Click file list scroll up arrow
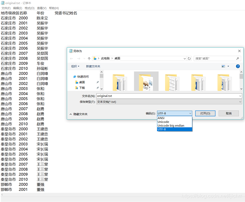Viewport: 245px width, 202px height. point(241,72)
